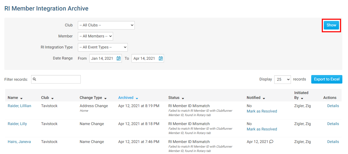Open the To date calendar icon
The image size is (348, 154).
tap(161, 58)
